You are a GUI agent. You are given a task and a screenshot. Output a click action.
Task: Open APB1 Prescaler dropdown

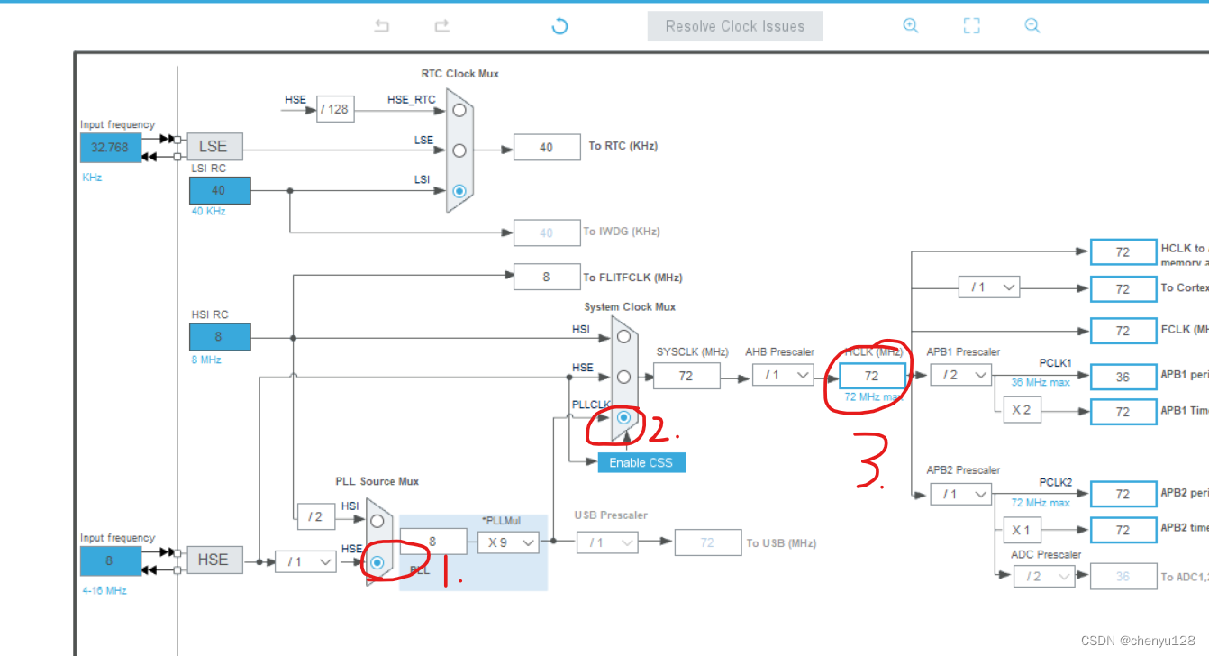(961, 375)
